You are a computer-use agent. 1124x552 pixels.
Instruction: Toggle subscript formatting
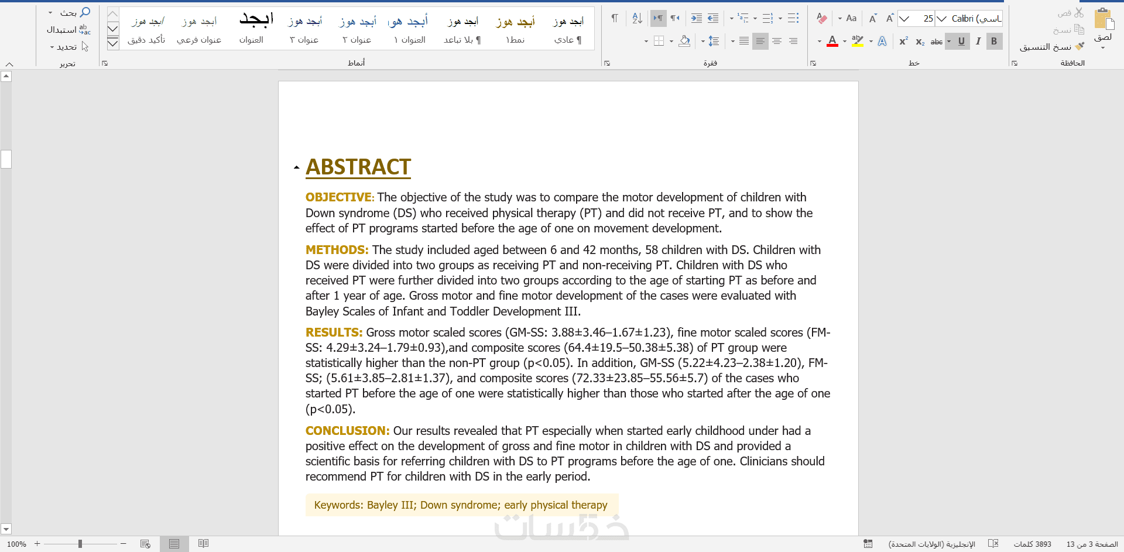[920, 41]
